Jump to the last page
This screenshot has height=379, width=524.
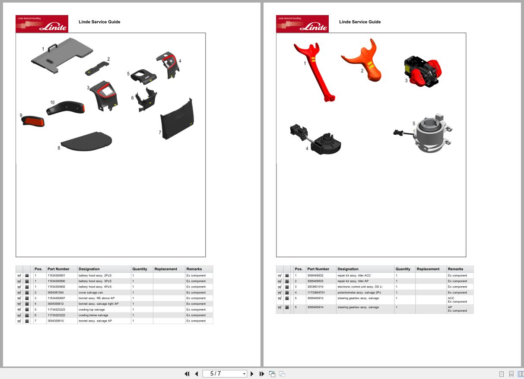262,374
